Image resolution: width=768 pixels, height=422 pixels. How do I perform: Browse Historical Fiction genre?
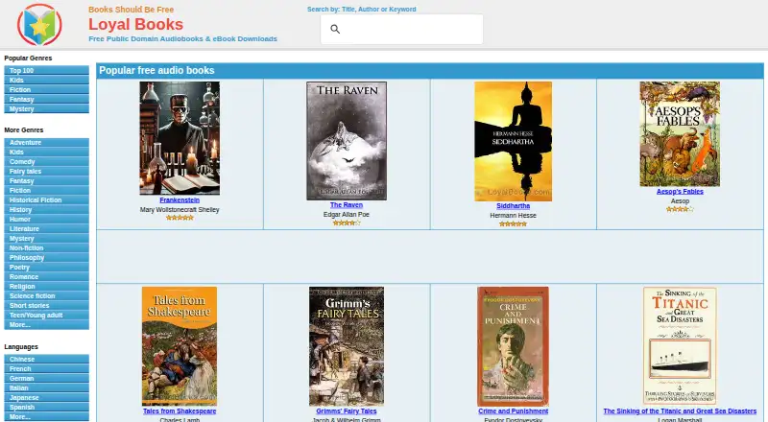46,200
